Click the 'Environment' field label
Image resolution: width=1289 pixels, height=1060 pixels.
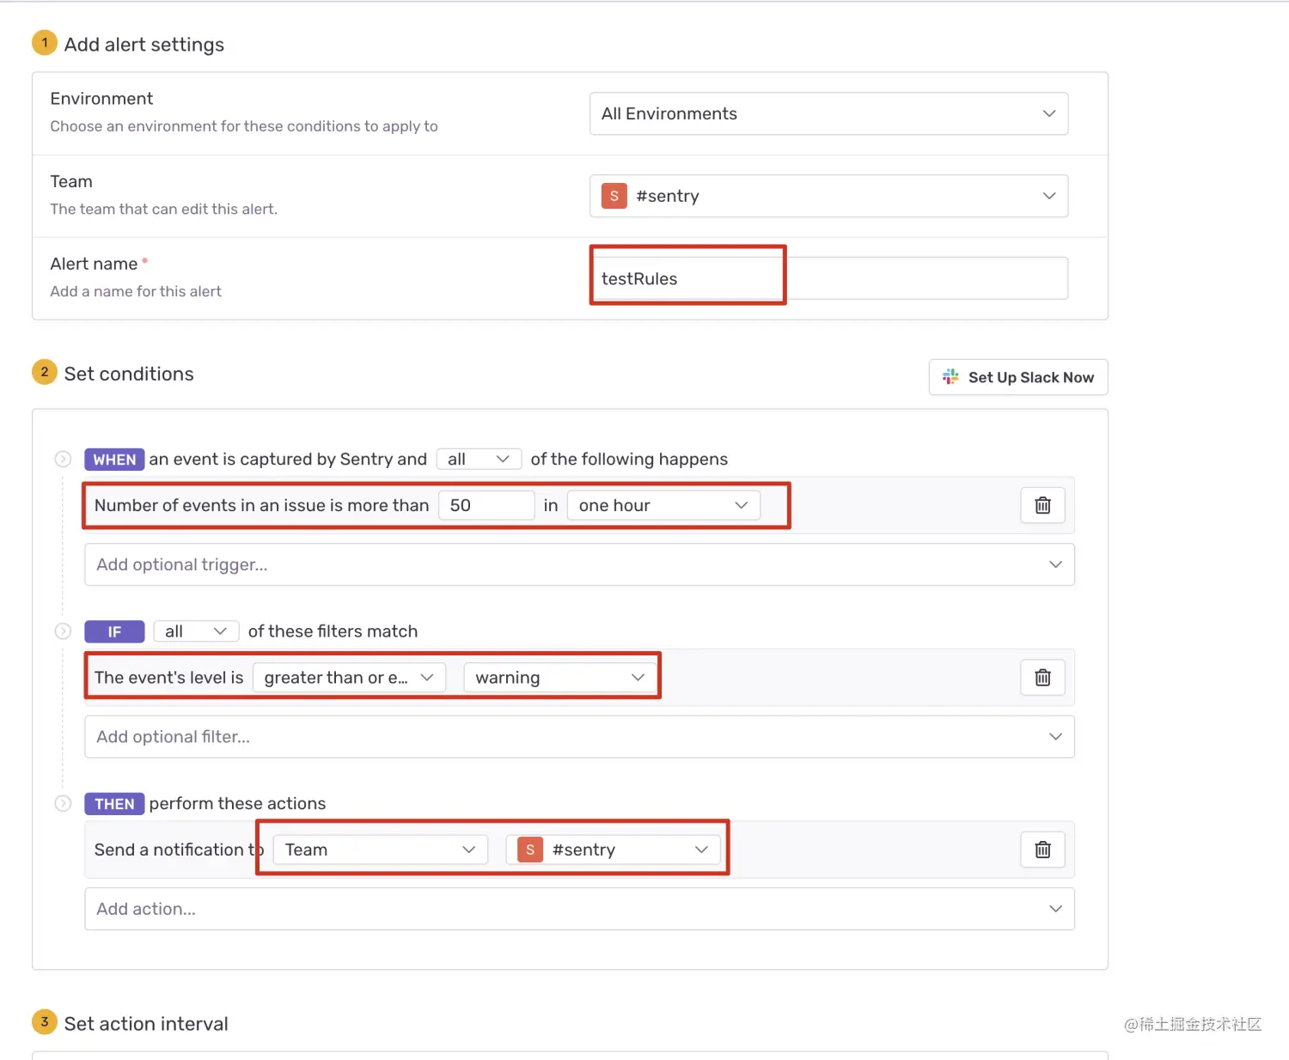[101, 99]
